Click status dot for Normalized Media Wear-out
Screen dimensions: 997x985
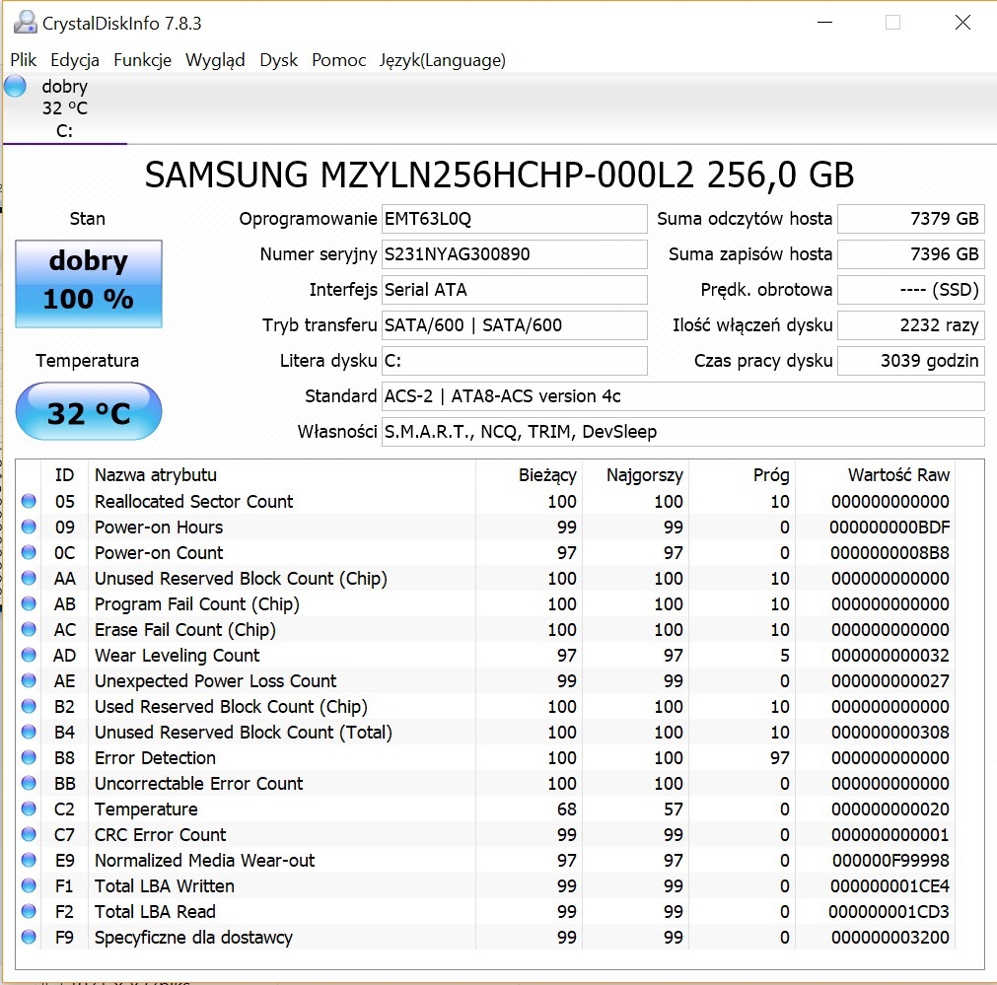[29, 861]
